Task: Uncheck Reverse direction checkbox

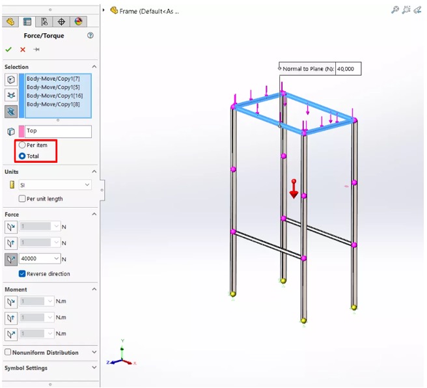Action: pyautogui.click(x=22, y=273)
